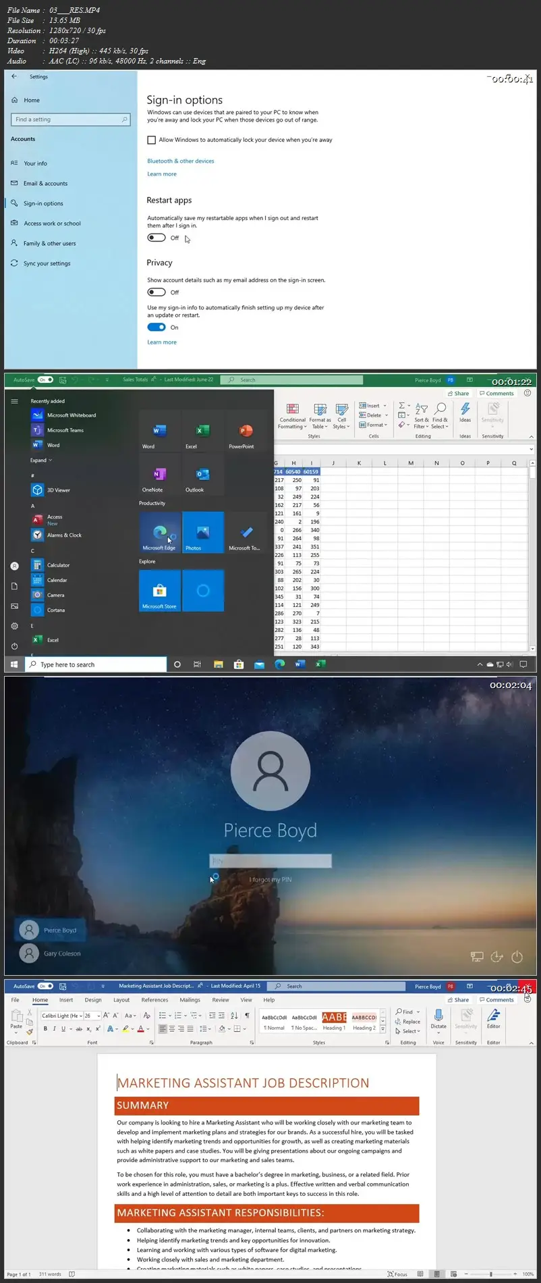Open the Select dropdown in Word Editing group
541x1283 pixels.
(x=407, y=1031)
